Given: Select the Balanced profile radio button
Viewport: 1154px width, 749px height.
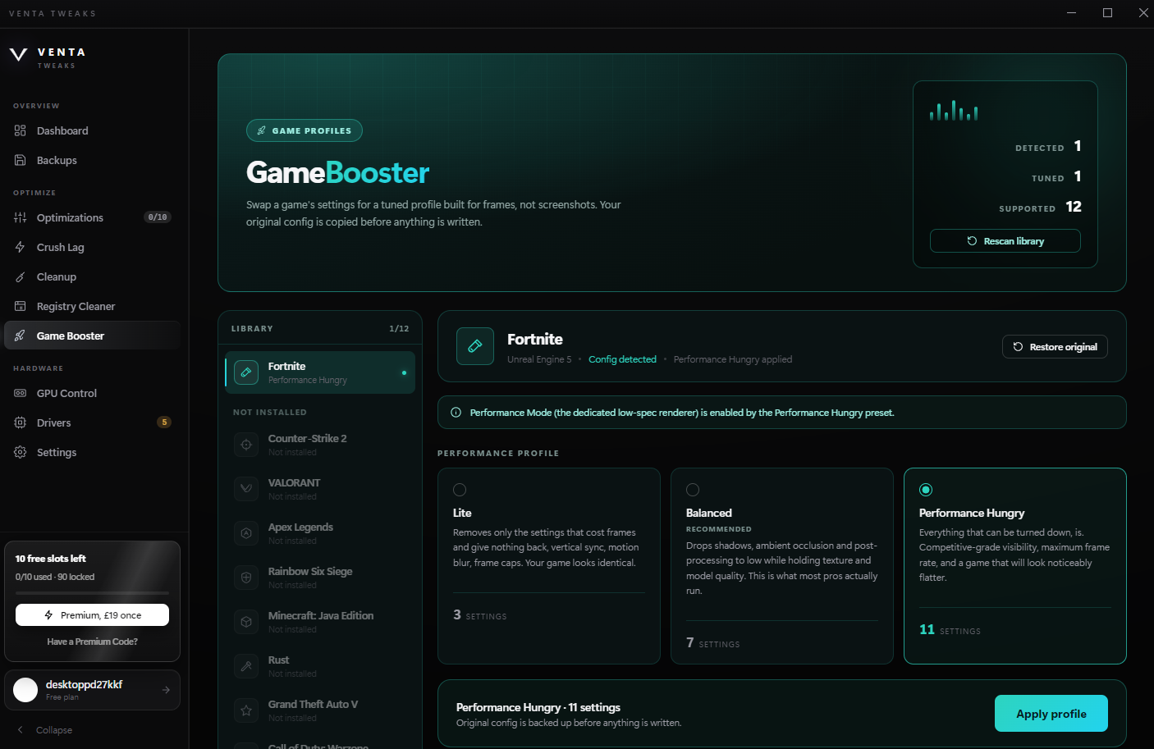Looking at the screenshot, I should coord(693,490).
